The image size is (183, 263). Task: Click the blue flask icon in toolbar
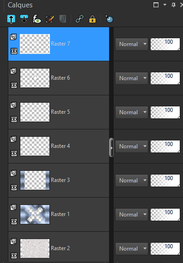(109, 19)
